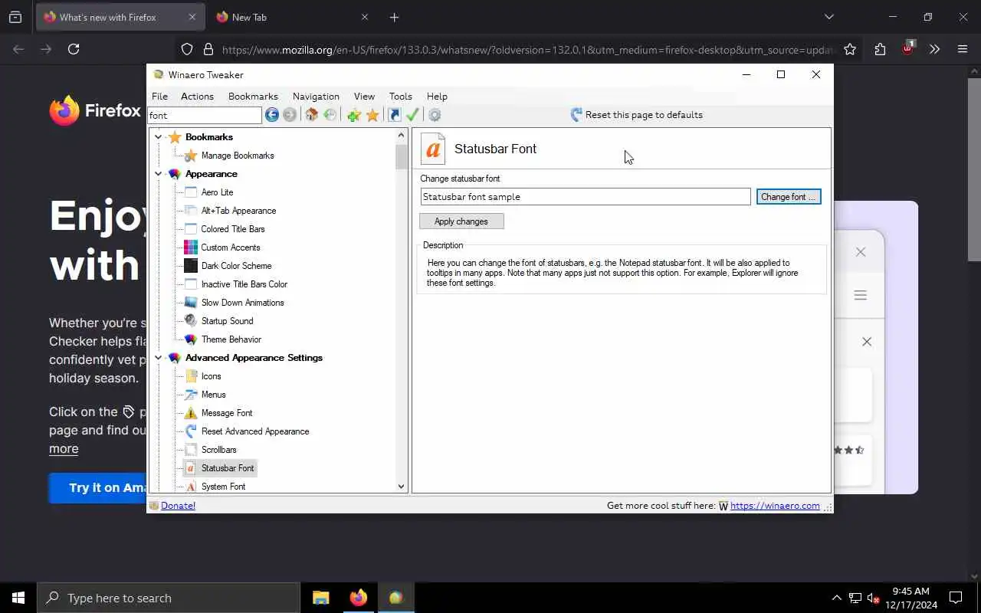Open File Explorer from the taskbar
The width and height of the screenshot is (981, 613).
coord(321,598)
